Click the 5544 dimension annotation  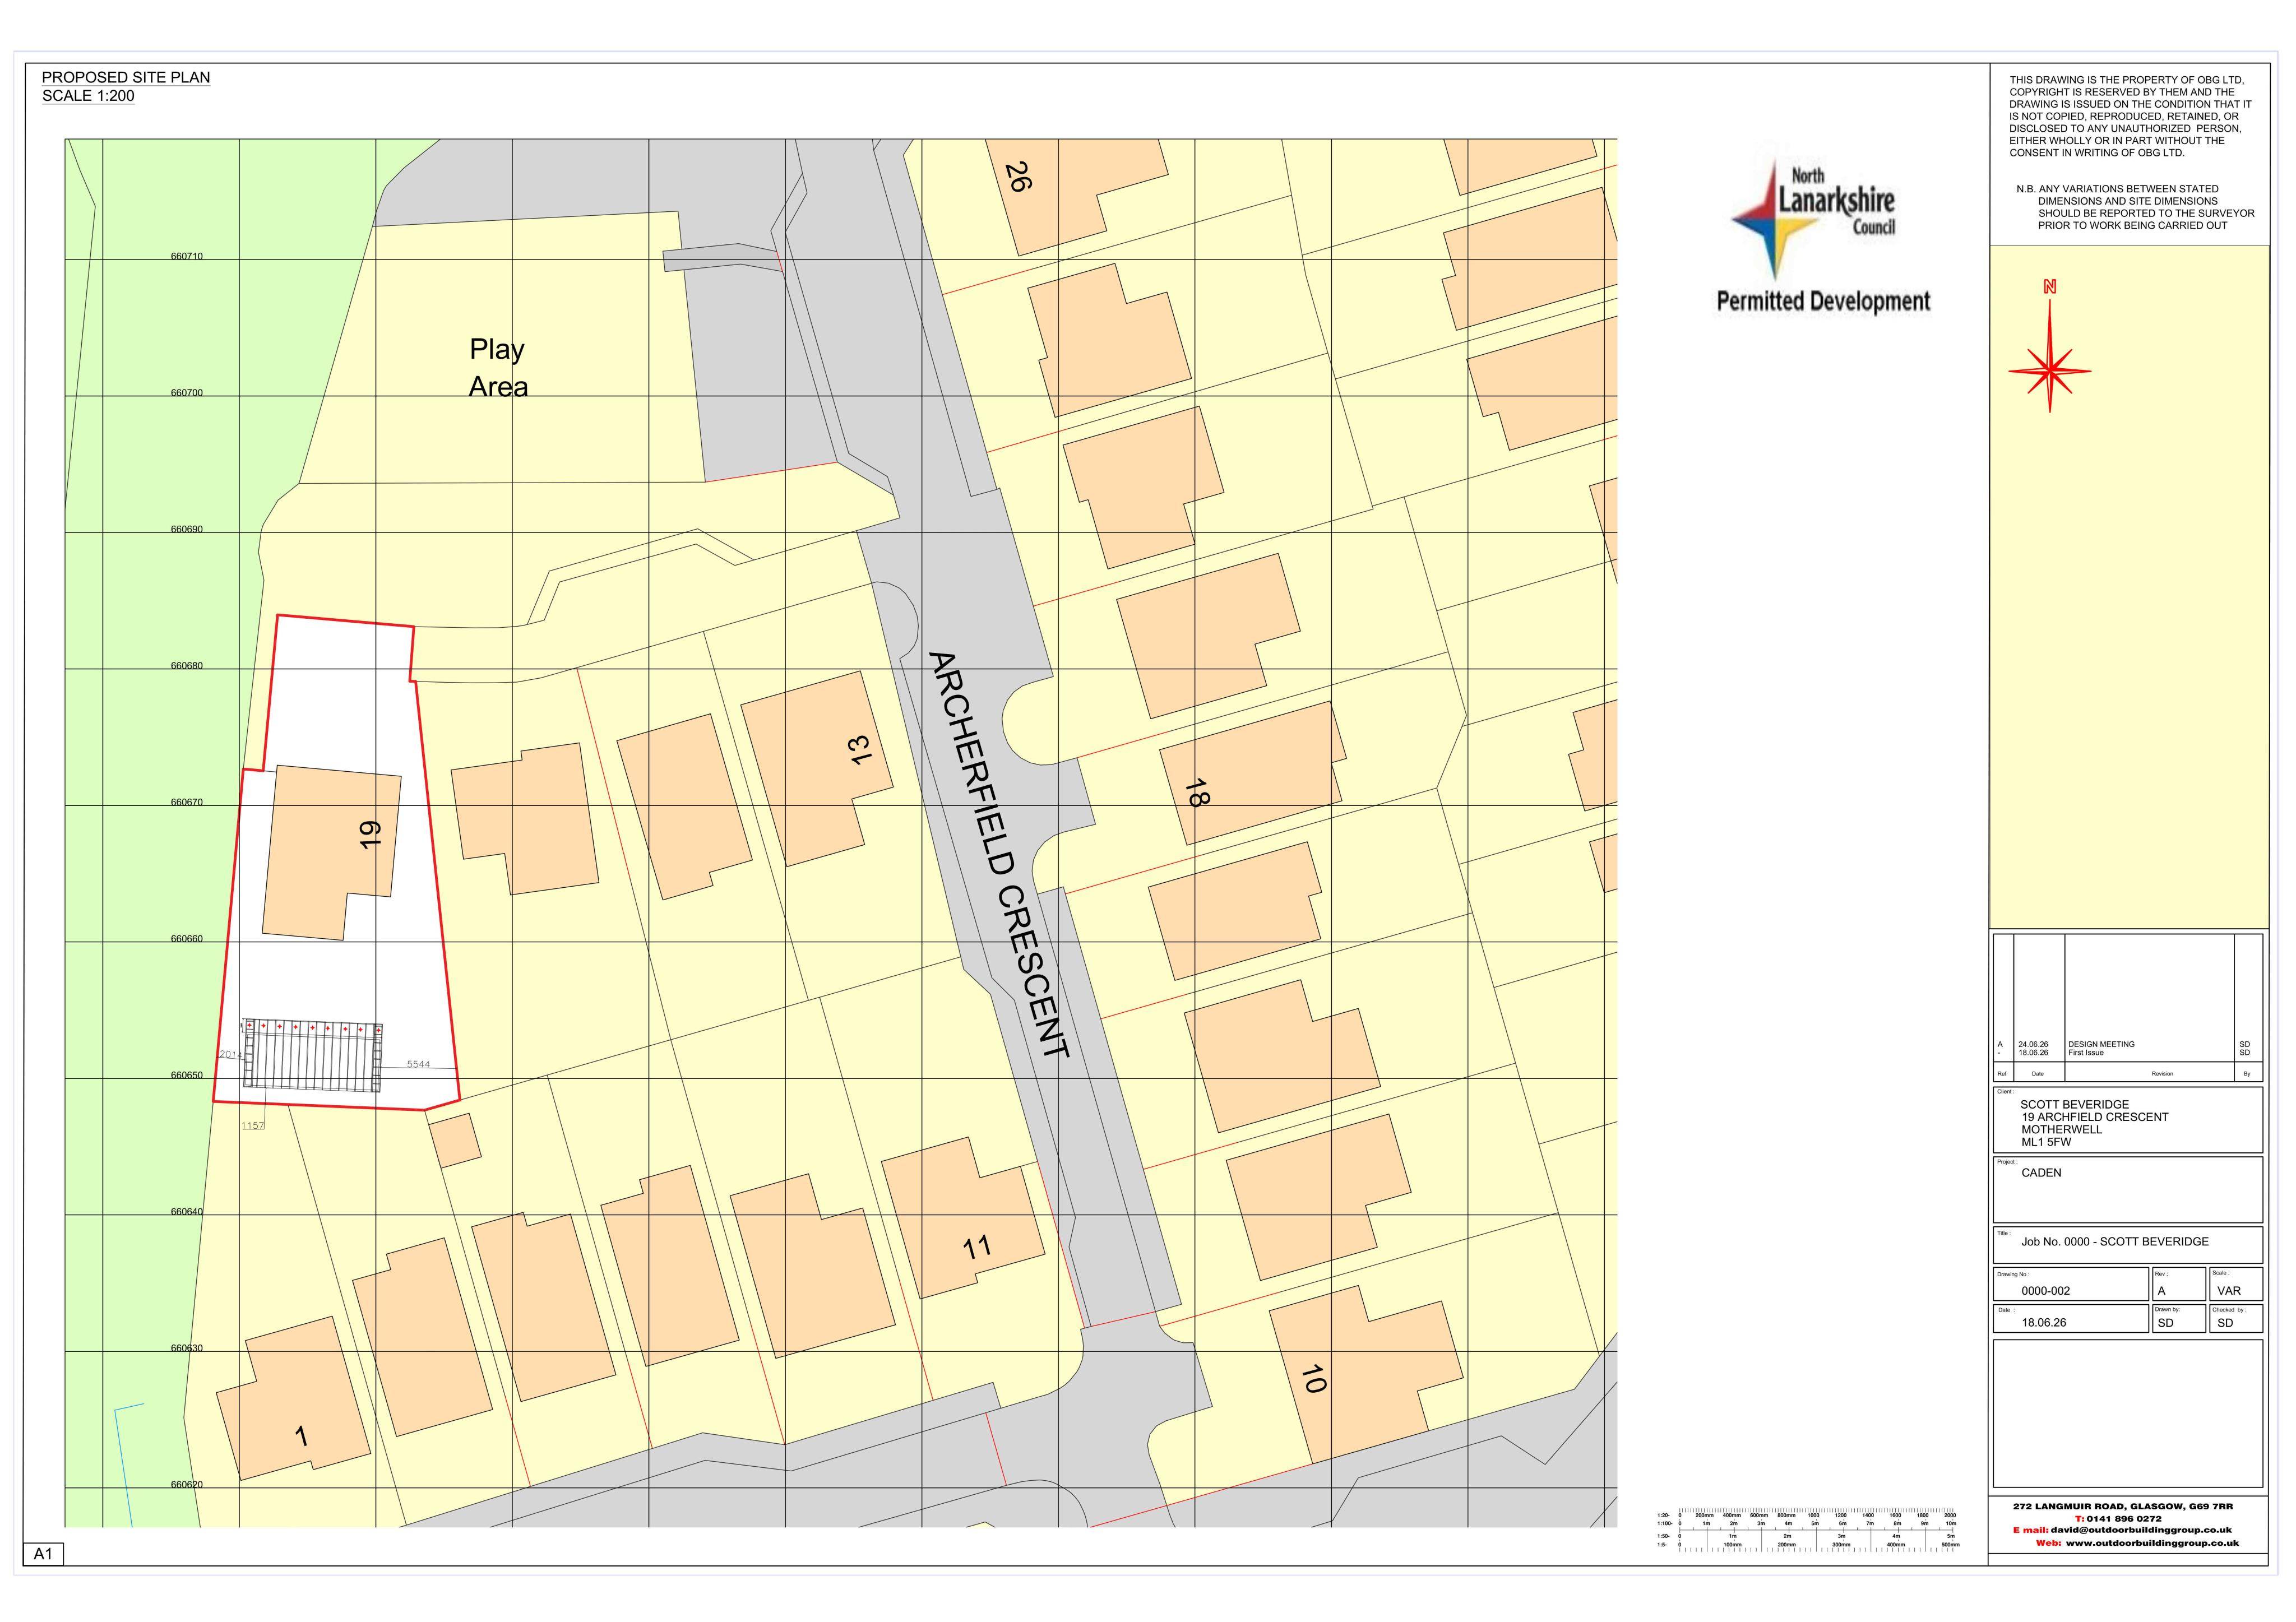[419, 1064]
